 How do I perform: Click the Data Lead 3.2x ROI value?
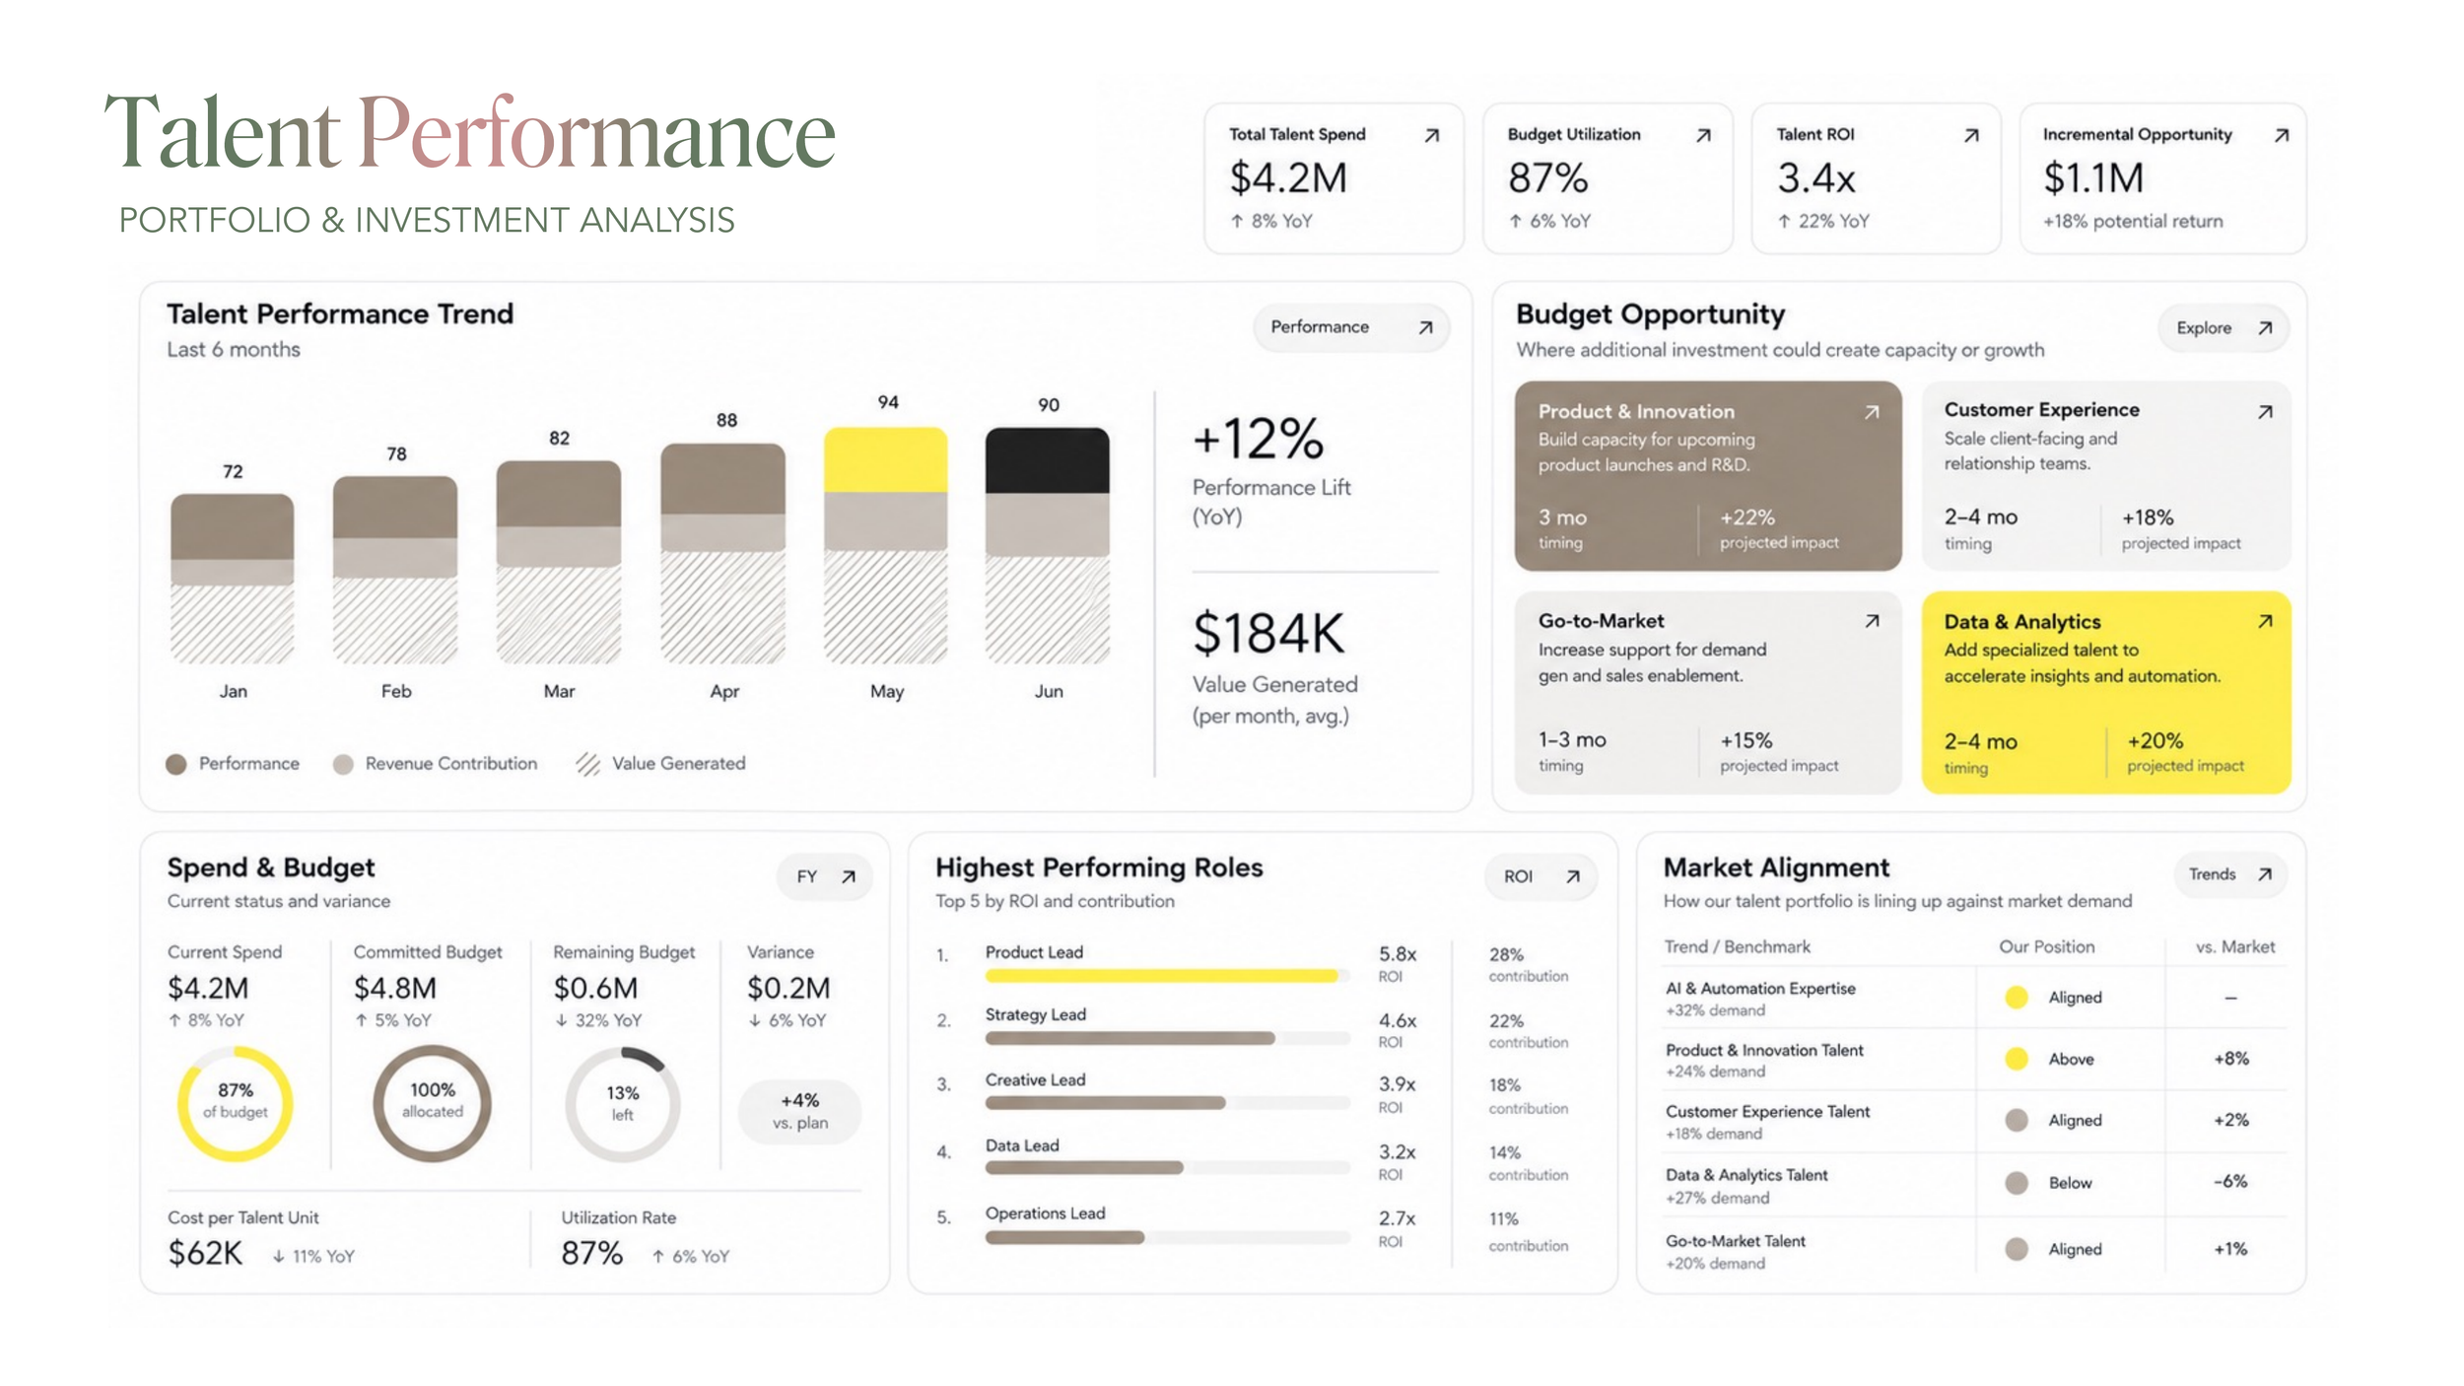(1397, 1151)
